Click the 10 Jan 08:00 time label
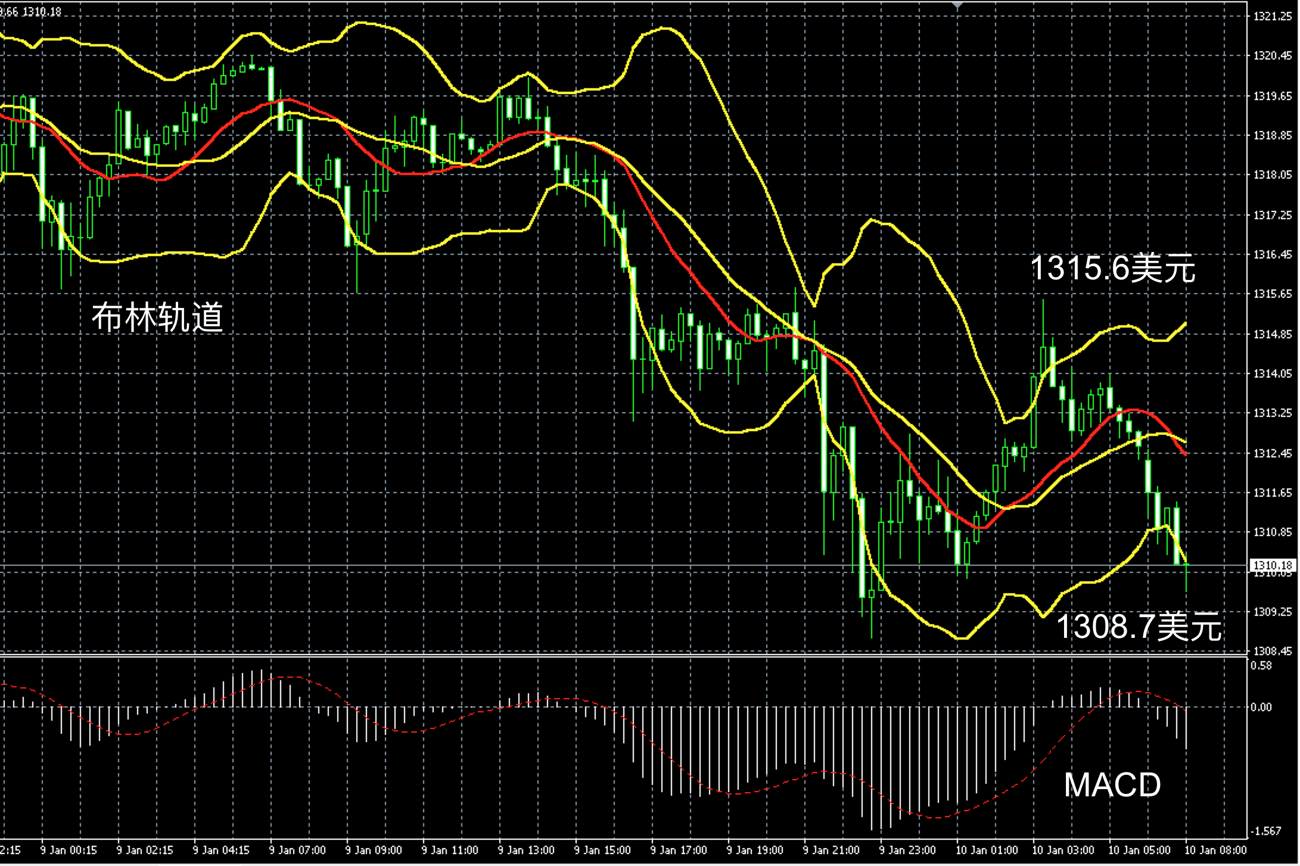Image resolution: width=1300 pixels, height=866 pixels. tap(1215, 850)
